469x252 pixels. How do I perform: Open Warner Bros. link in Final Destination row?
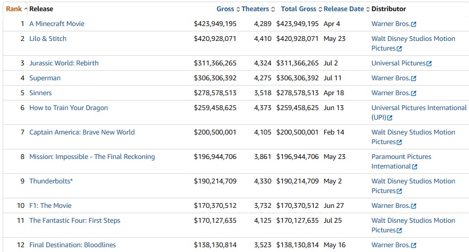click(x=391, y=245)
